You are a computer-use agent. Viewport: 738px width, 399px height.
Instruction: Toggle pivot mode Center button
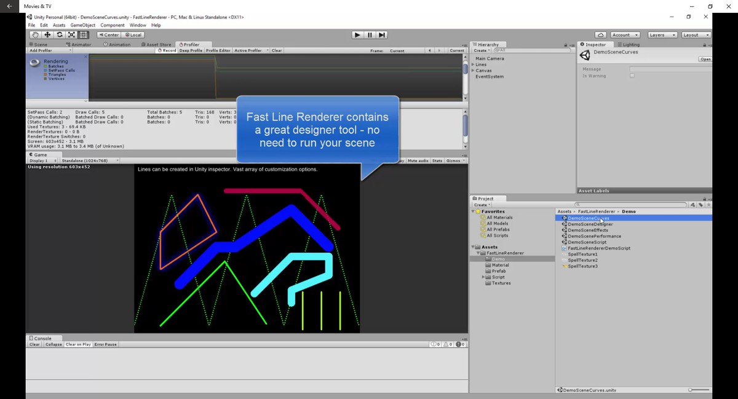(x=109, y=35)
